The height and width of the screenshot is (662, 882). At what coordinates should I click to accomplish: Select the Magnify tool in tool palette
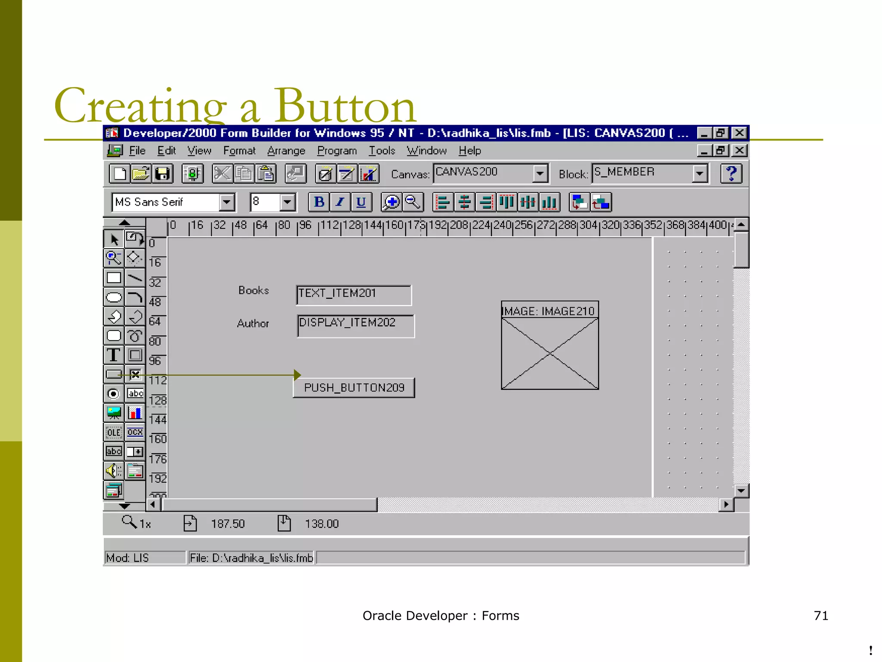click(114, 259)
